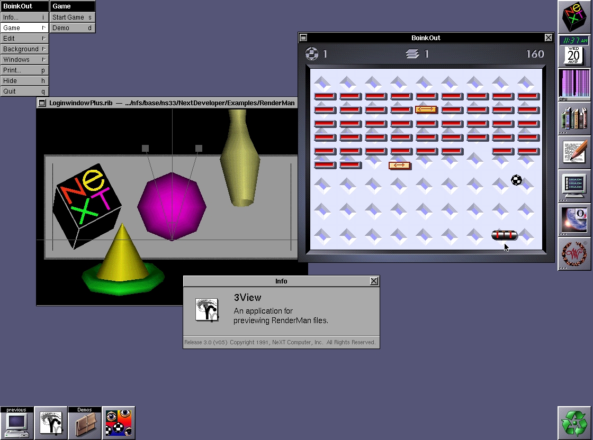Miniaturize the LoginwindowPlus.rib window
593x440 pixels.
pyautogui.click(x=42, y=103)
